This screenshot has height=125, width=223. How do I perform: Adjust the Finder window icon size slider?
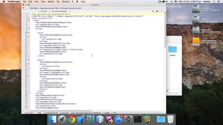click(175, 94)
